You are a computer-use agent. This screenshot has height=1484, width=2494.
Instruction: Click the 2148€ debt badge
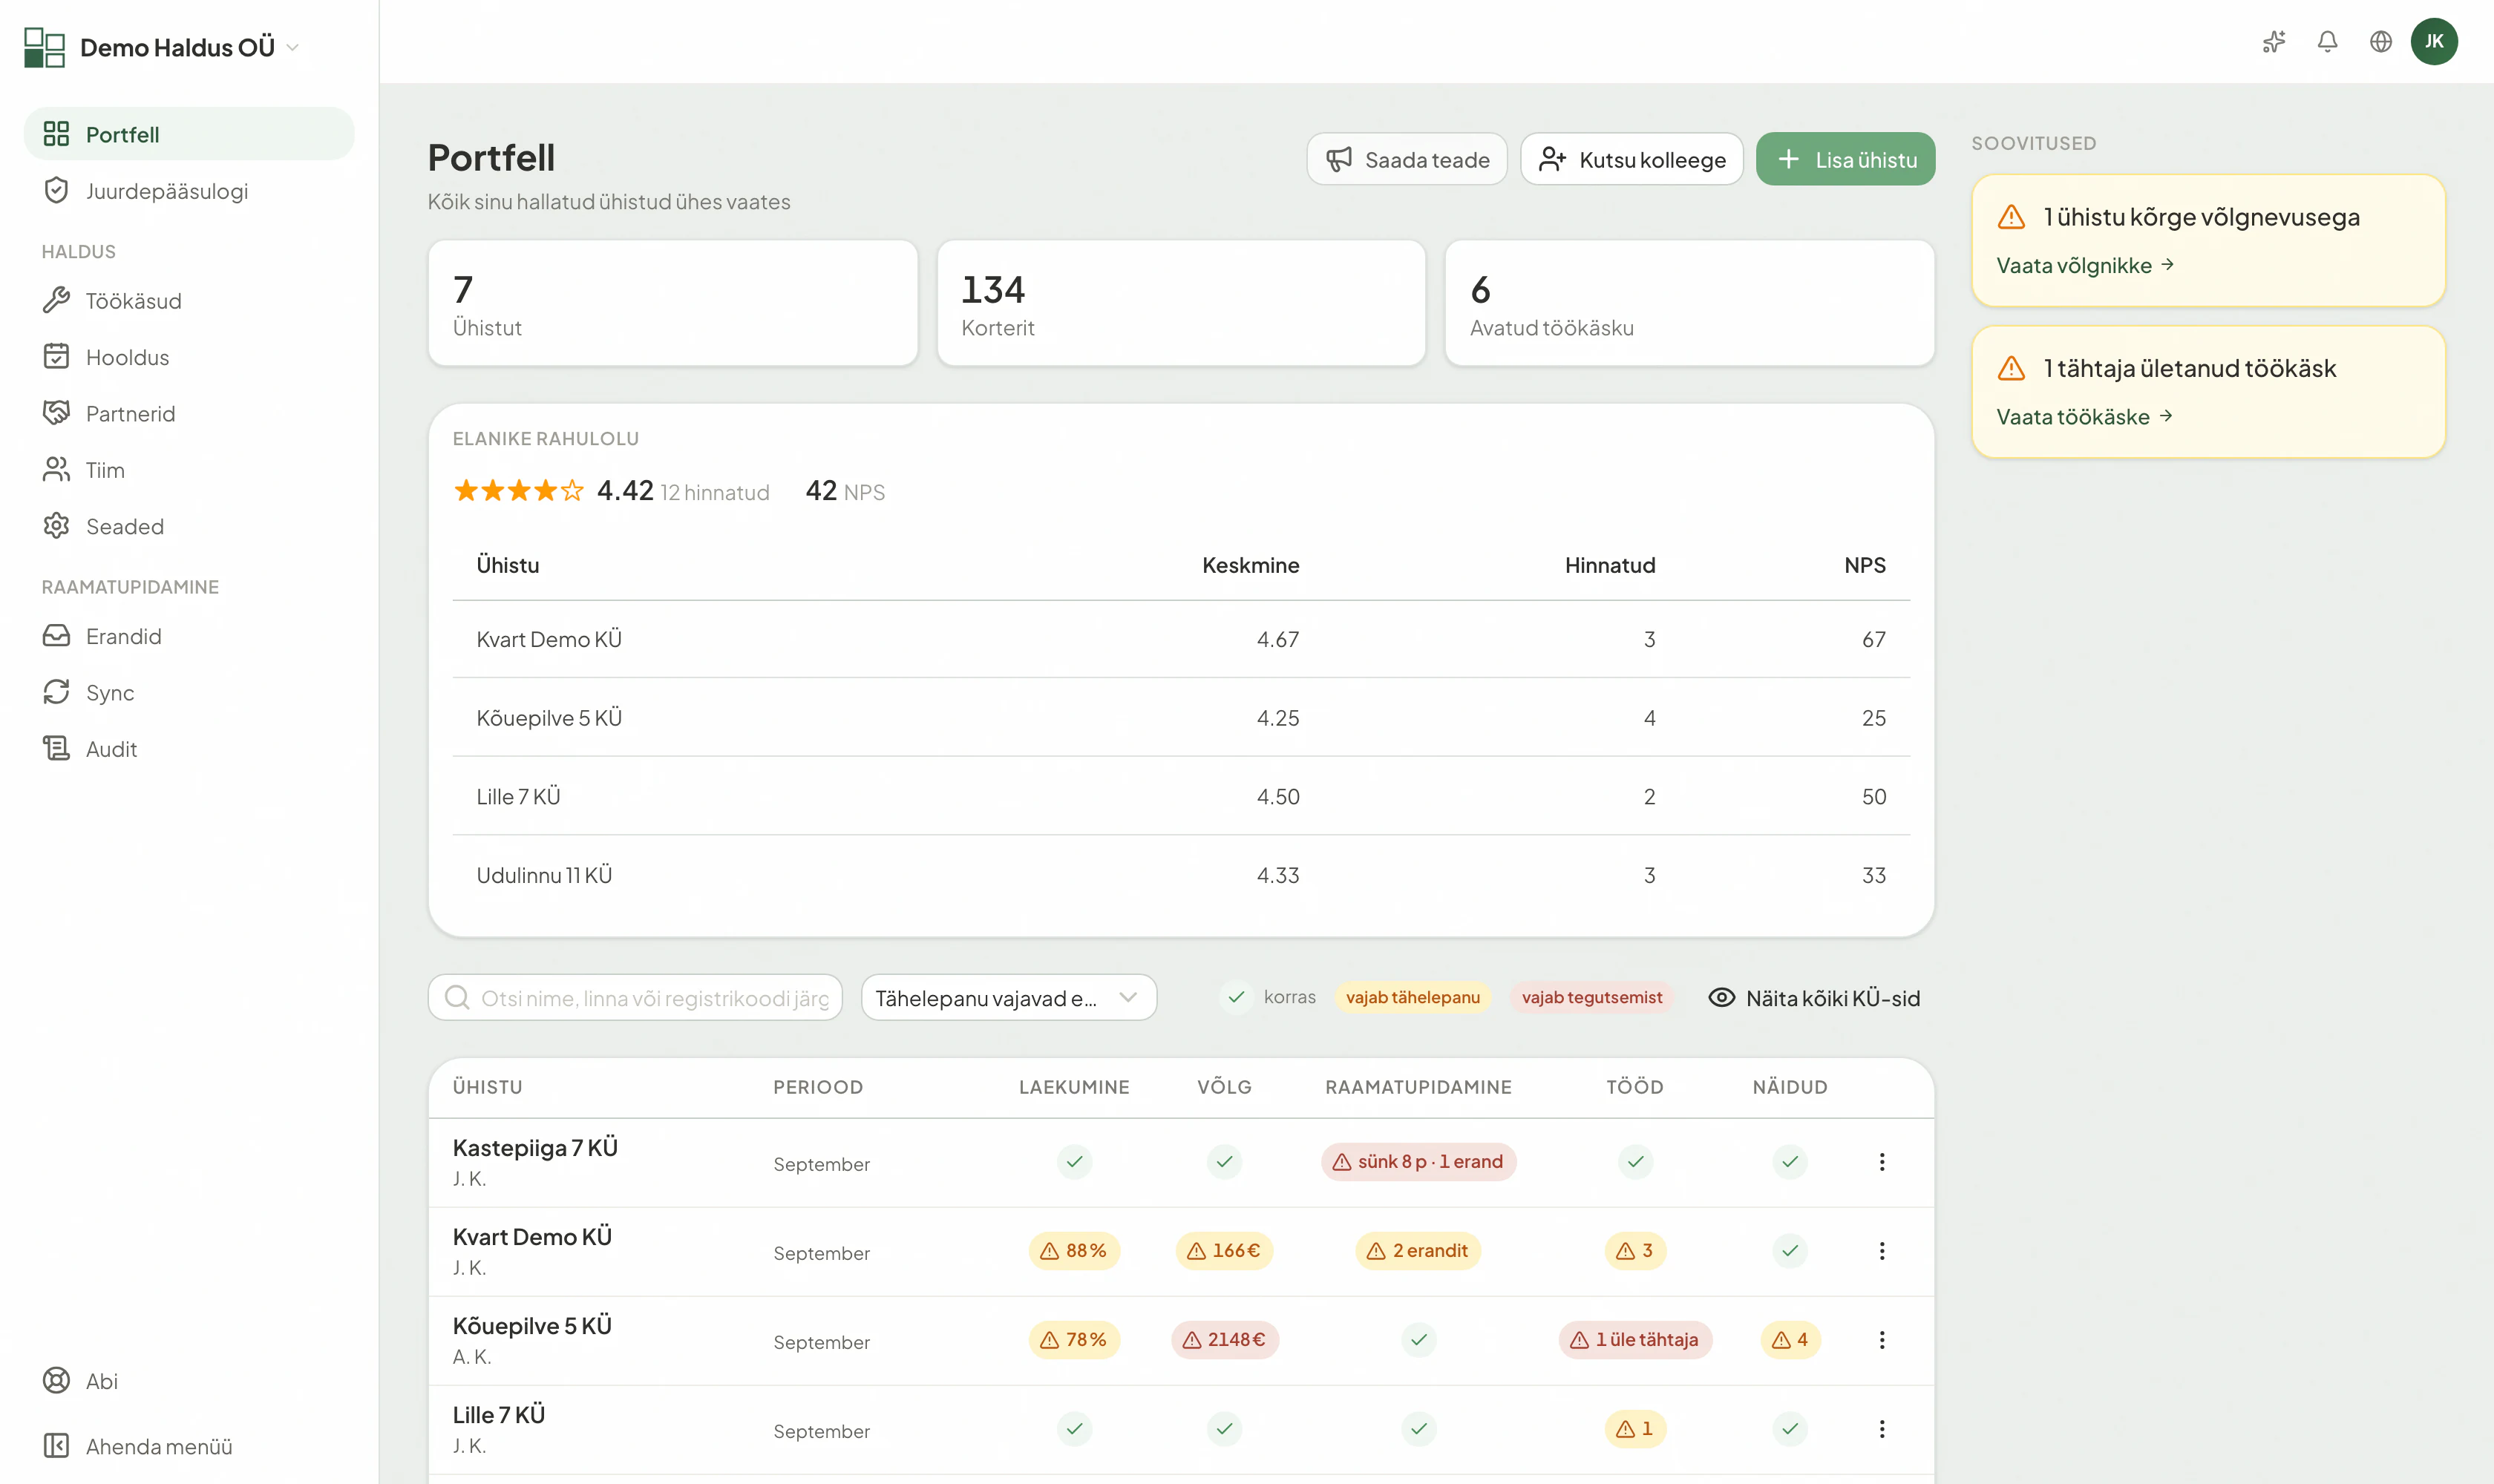point(1225,1339)
